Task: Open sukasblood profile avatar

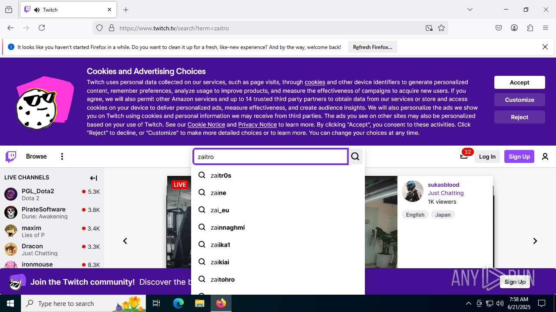Action: pos(413,191)
